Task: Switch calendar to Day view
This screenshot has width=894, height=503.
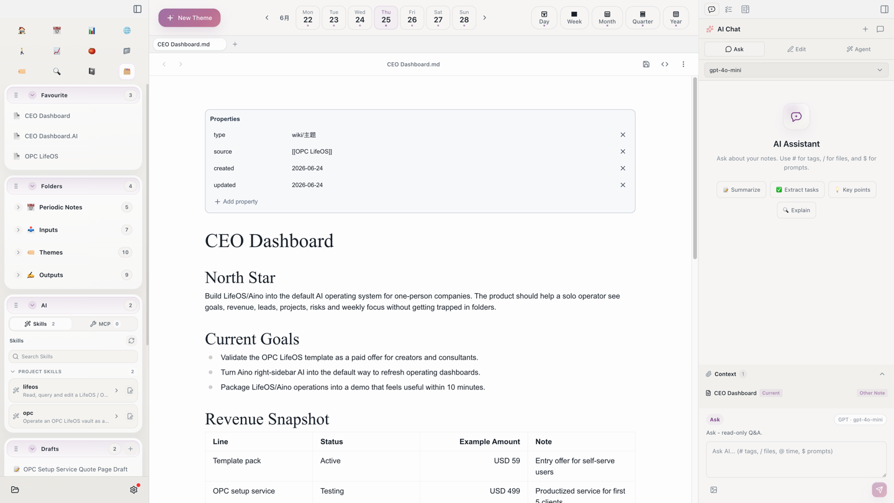Action: pyautogui.click(x=544, y=18)
